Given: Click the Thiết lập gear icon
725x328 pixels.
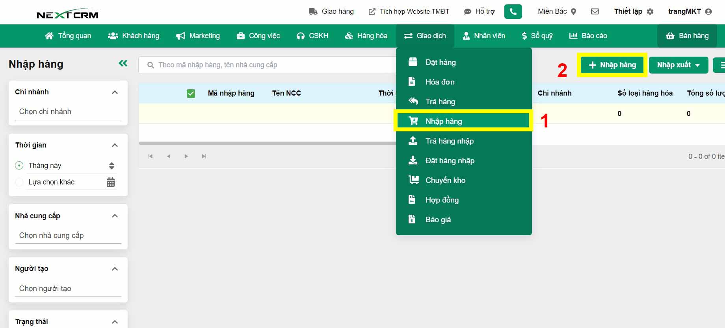Looking at the screenshot, I should click(x=650, y=12).
